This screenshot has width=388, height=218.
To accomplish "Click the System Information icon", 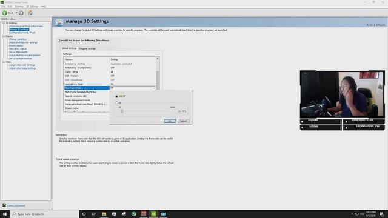I will coord(4,205).
